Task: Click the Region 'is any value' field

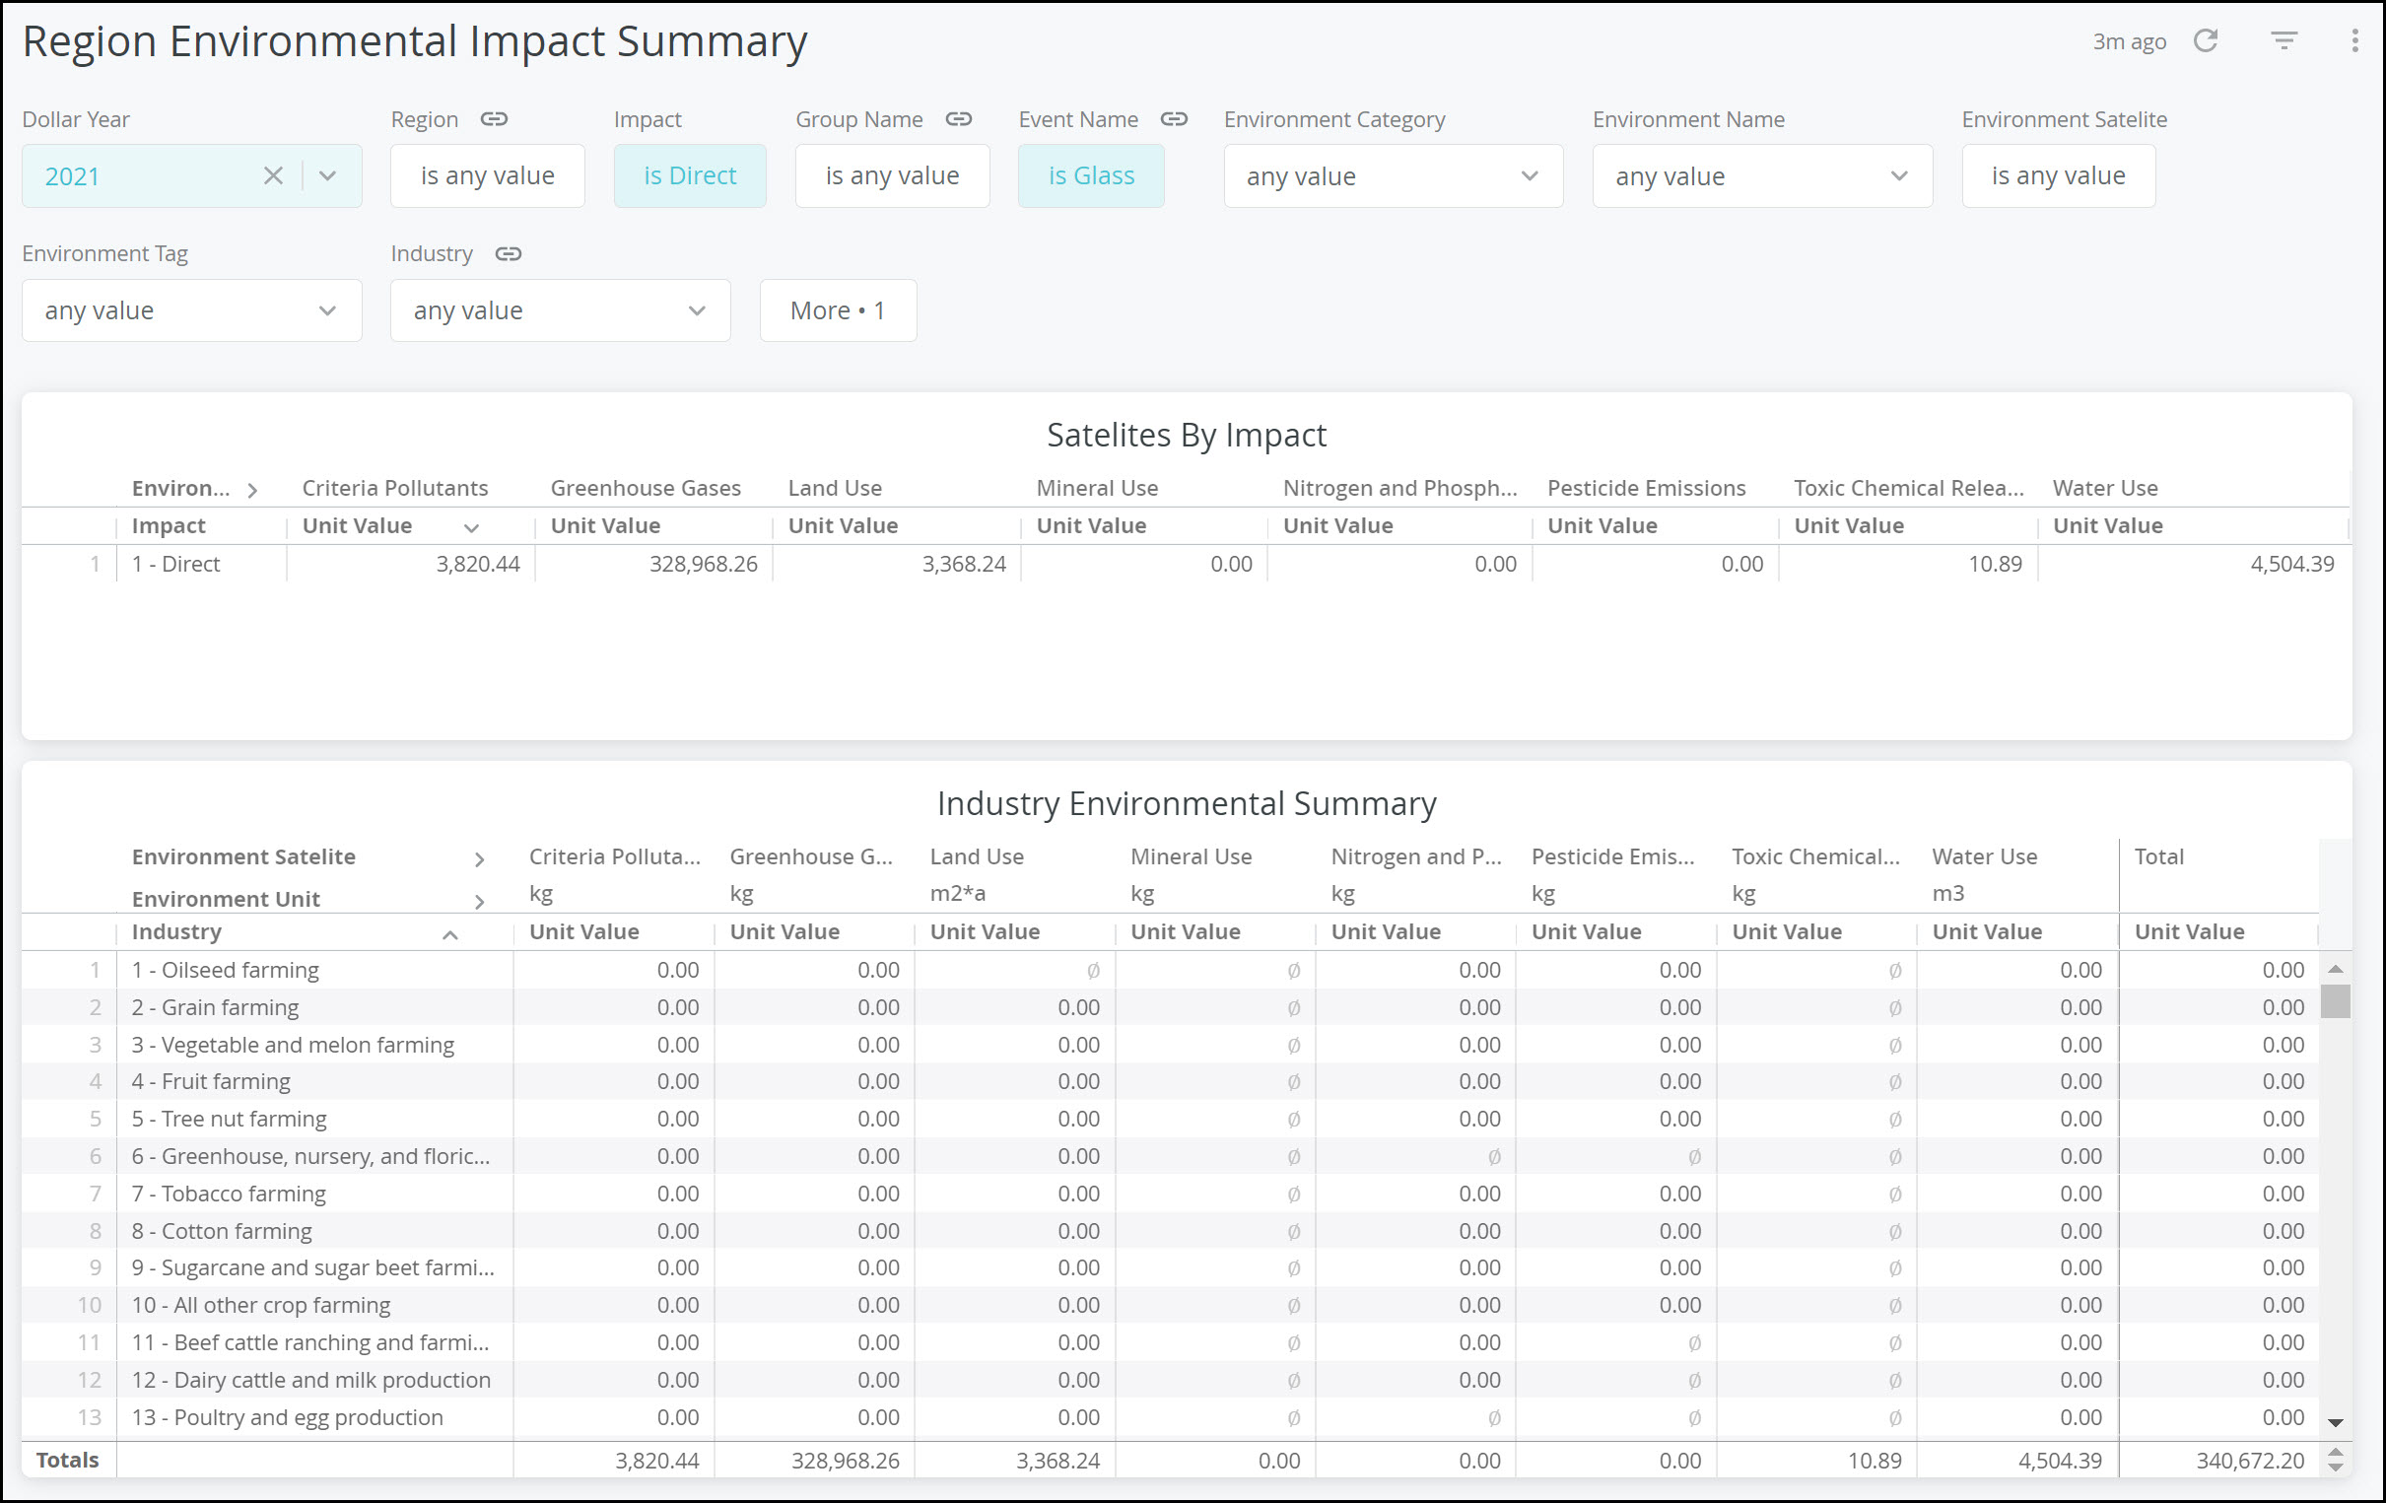Action: [488, 175]
